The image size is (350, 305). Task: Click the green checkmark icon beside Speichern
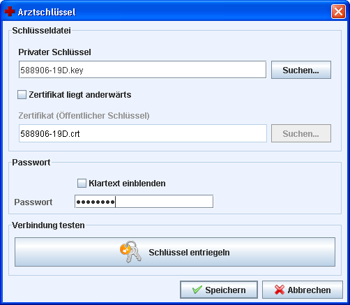[197, 290]
